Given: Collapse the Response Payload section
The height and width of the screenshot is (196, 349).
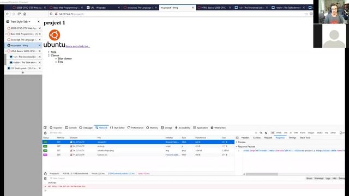Looking at the screenshot, I should (237, 146).
